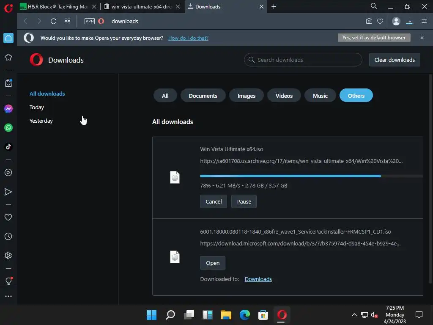Open the Shopping bag sidebar icon

click(x=8, y=83)
